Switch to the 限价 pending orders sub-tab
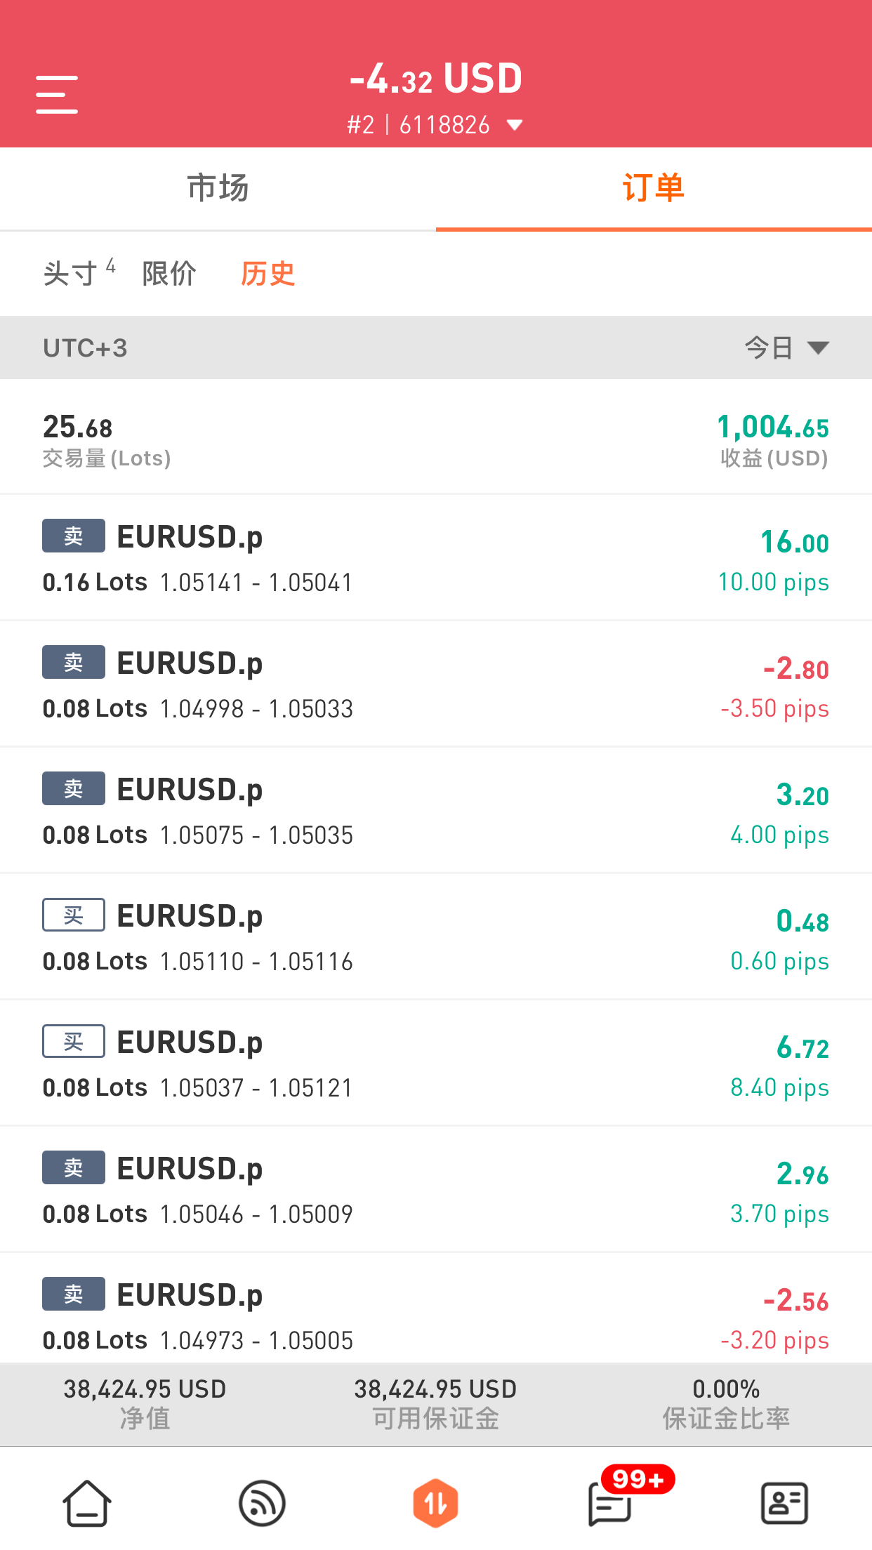 pos(169,273)
